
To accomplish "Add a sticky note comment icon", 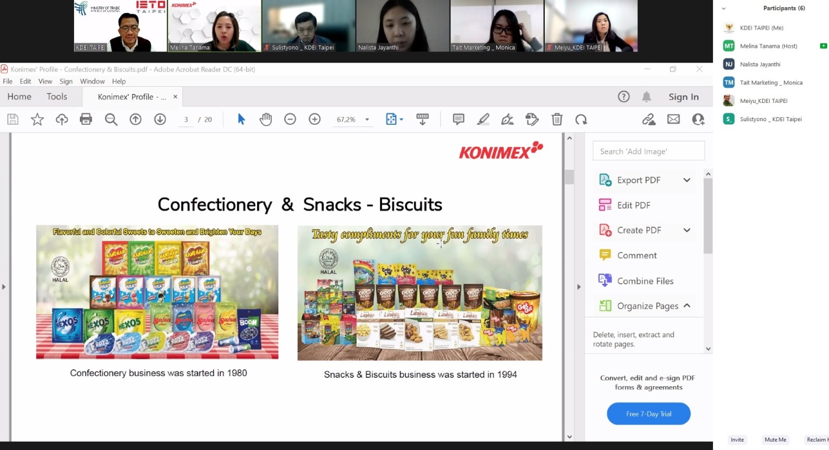I will pyautogui.click(x=458, y=119).
